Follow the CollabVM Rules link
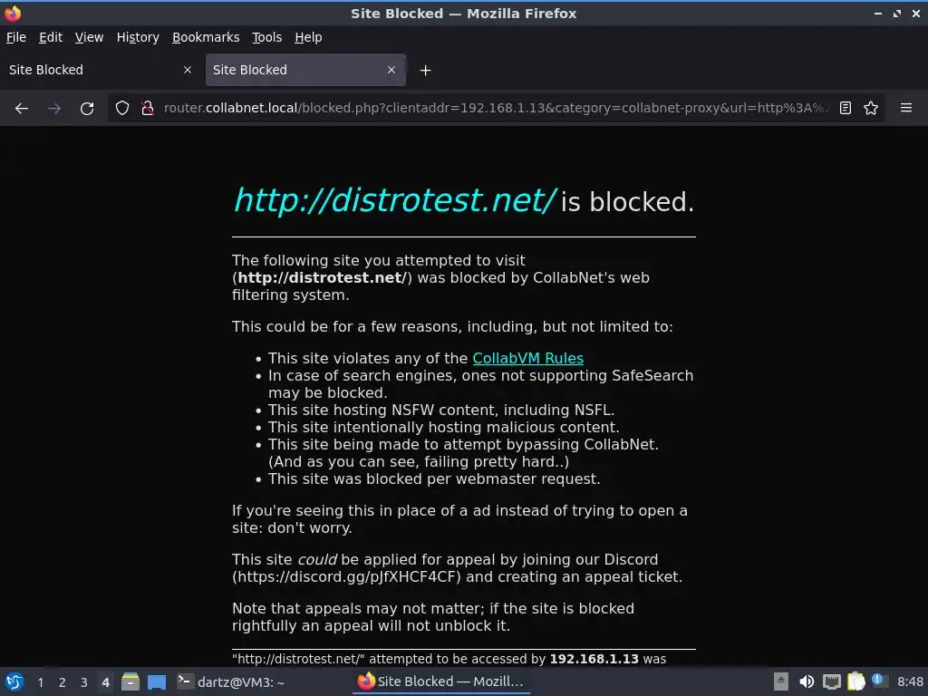The image size is (928, 696). 528,359
